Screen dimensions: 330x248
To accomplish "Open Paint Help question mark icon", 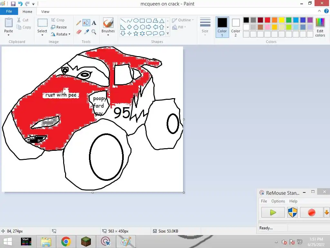I will pos(326,11).
